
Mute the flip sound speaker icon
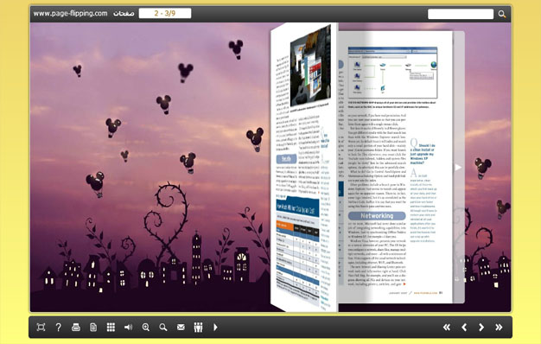(128, 327)
